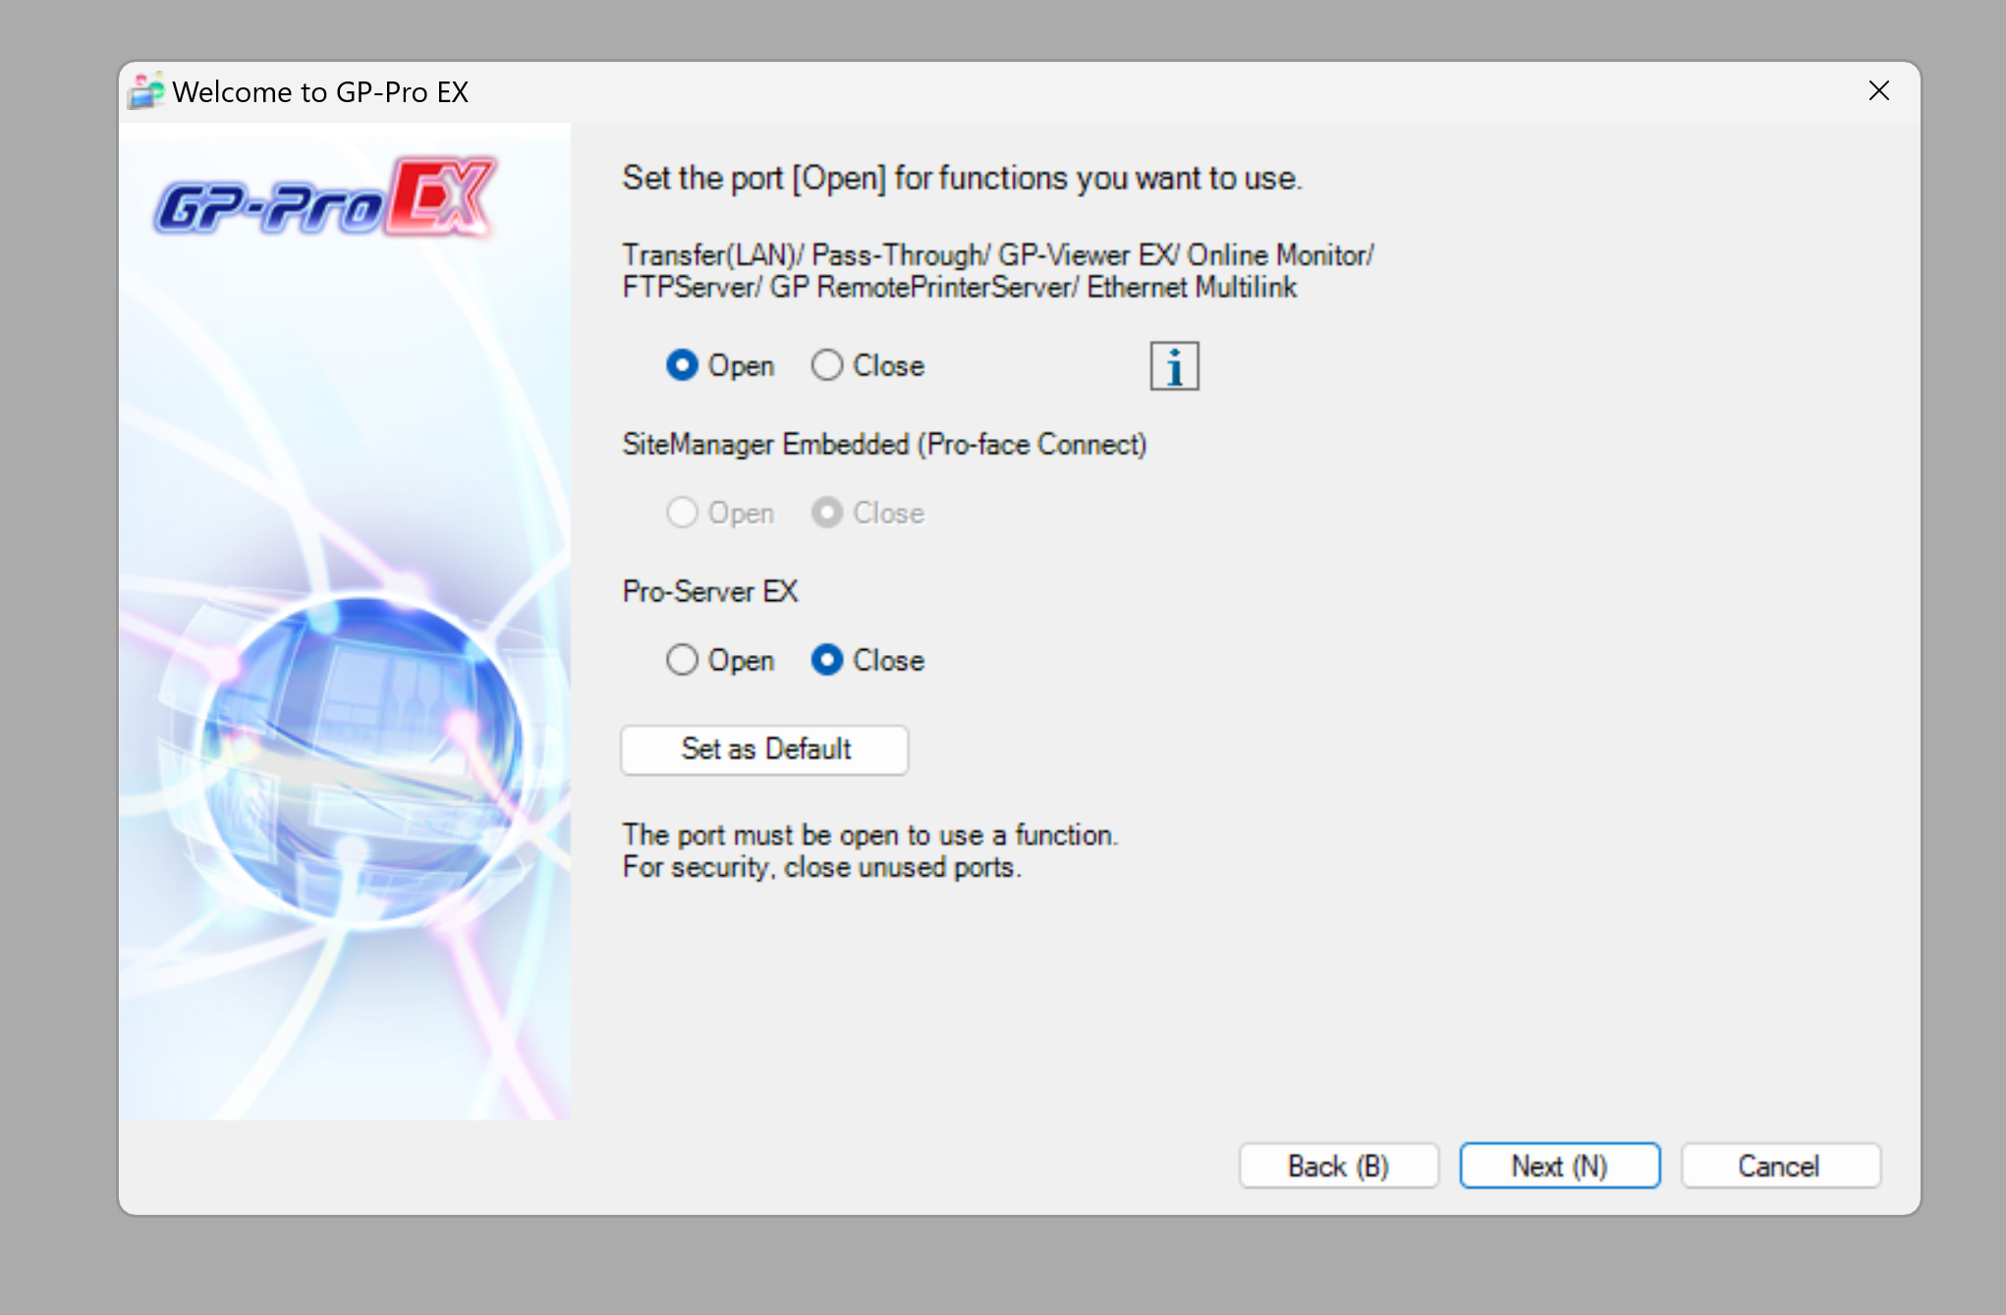Select Open for Transfer(LAN) port functions

(x=682, y=365)
